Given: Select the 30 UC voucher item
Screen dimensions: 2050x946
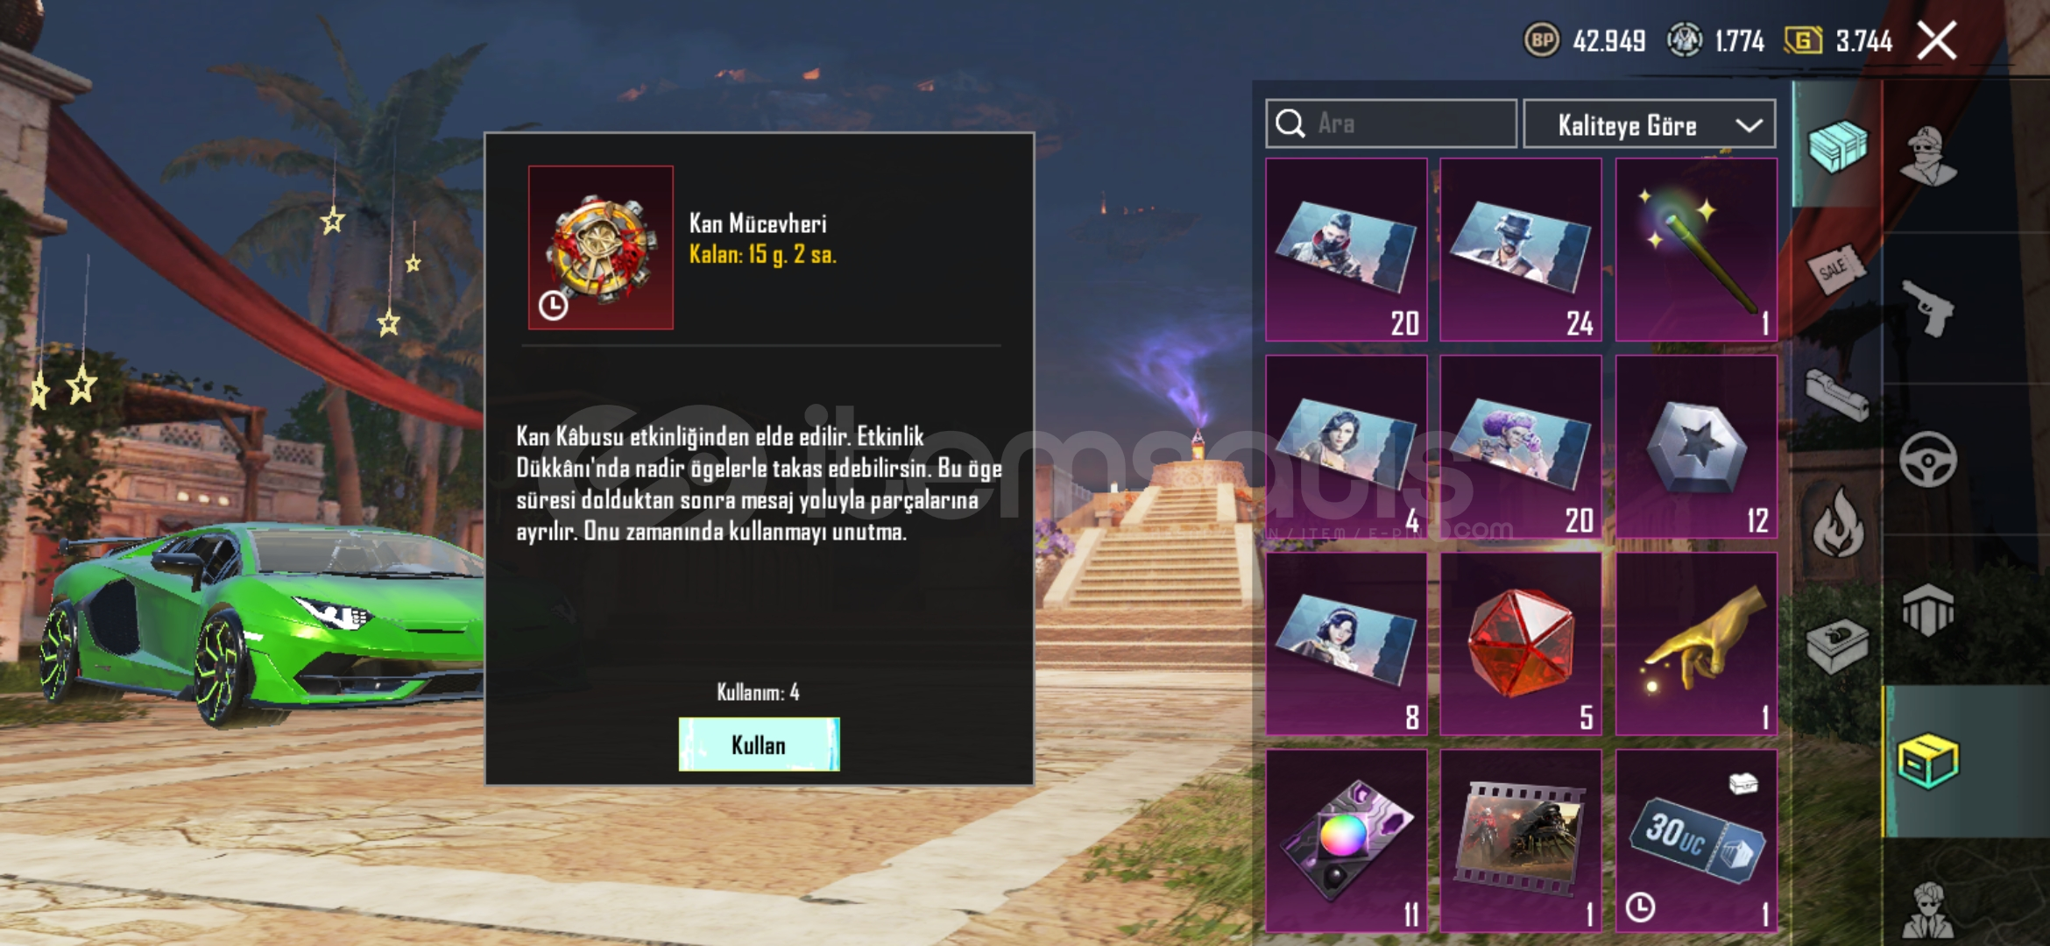Looking at the screenshot, I should tap(1696, 841).
